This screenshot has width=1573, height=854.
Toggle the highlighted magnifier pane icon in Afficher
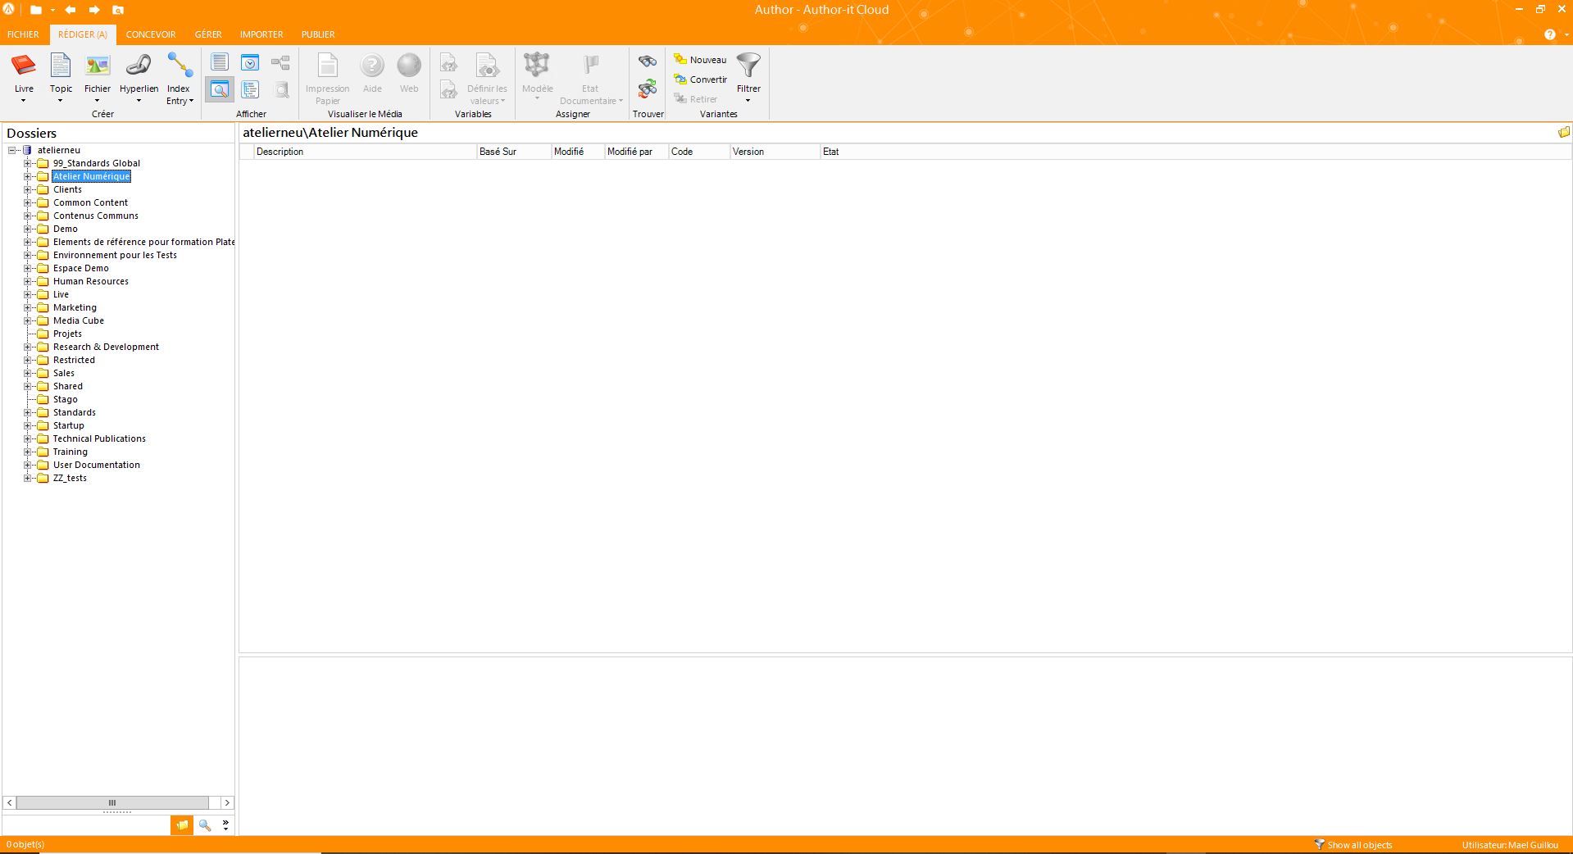click(x=220, y=89)
